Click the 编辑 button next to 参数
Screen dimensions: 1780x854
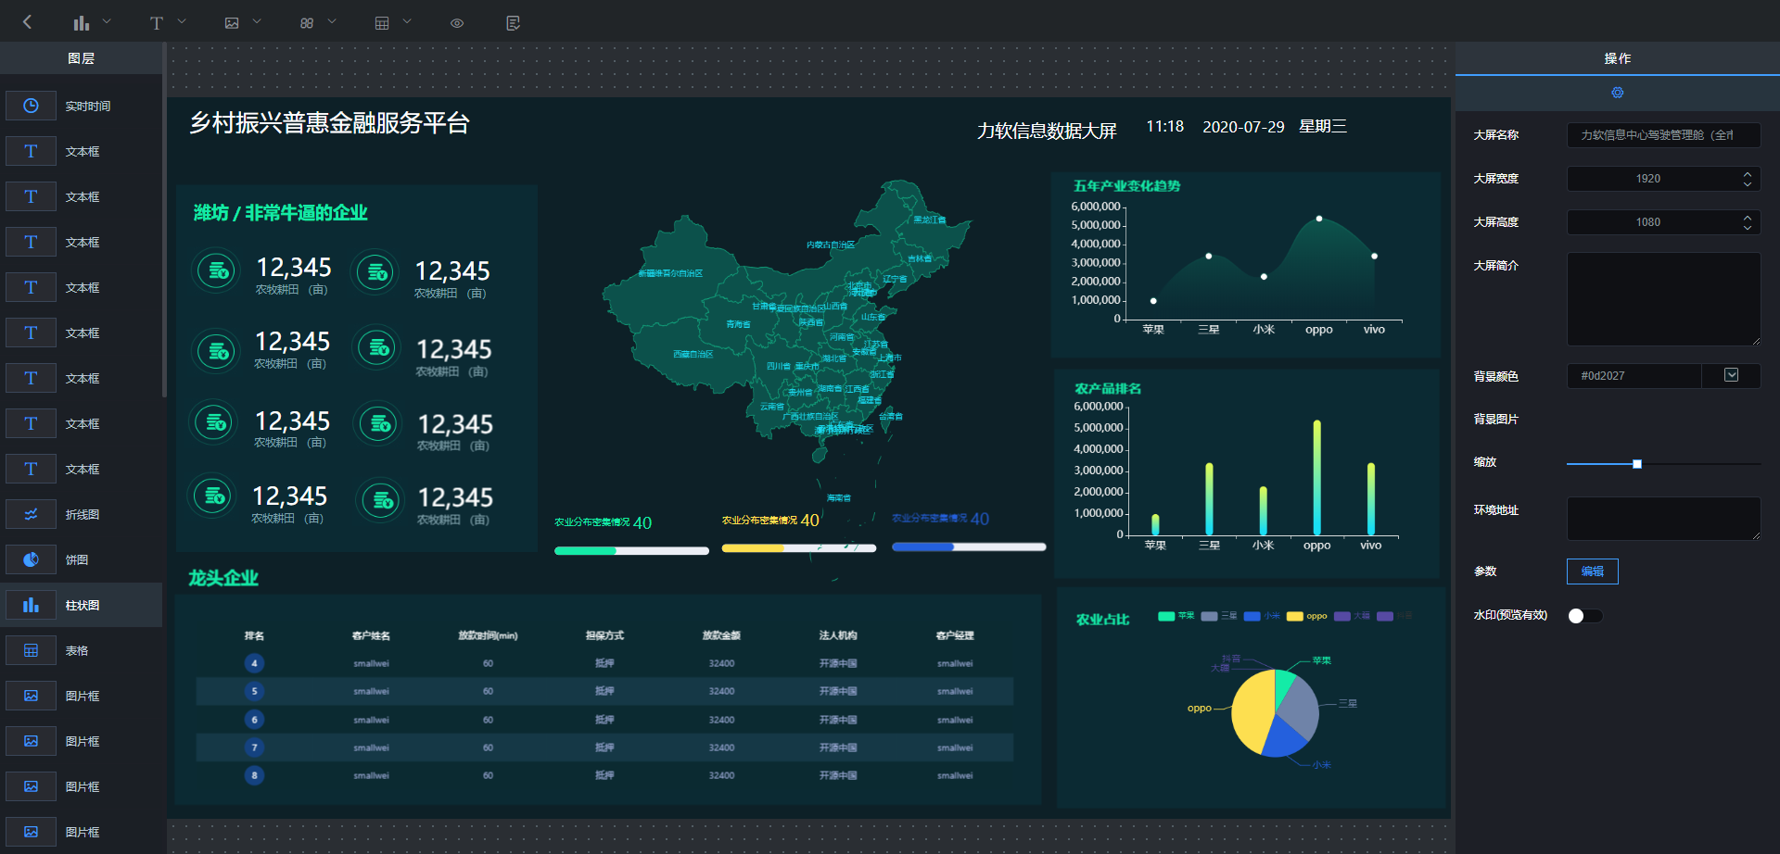(x=1592, y=571)
